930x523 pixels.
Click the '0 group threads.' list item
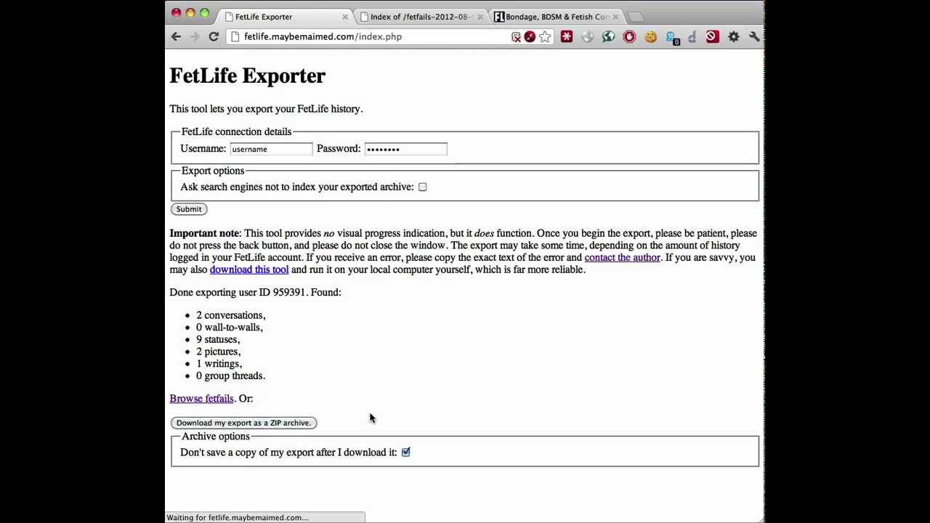pos(231,376)
